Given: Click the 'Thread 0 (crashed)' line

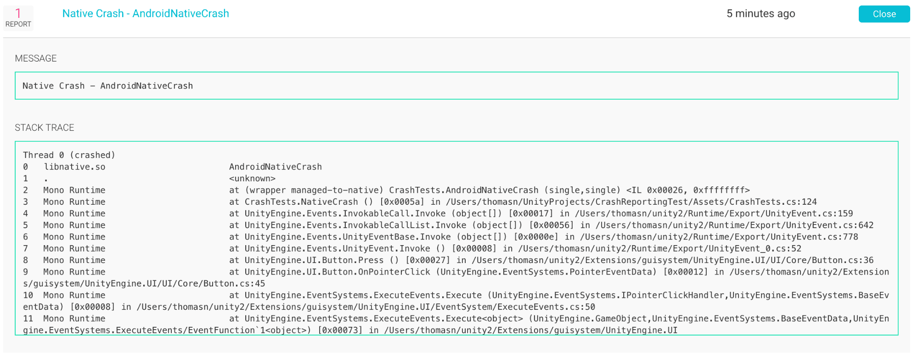Looking at the screenshot, I should click(x=69, y=155).
